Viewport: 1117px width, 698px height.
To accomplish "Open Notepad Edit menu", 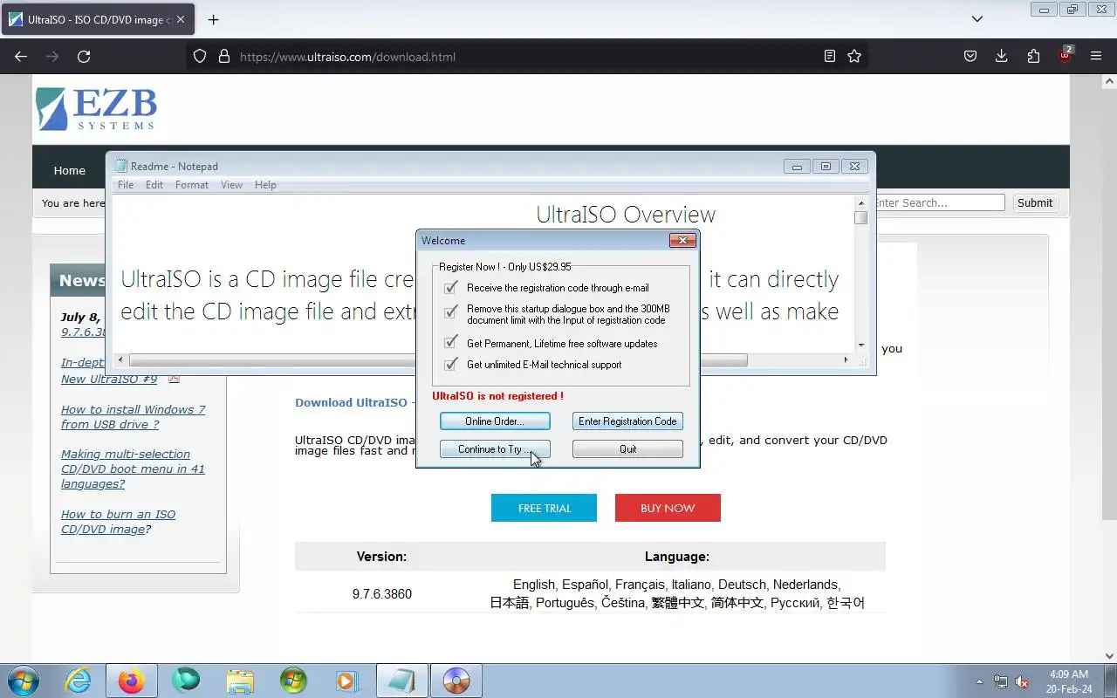I will (x=154, y=185).
